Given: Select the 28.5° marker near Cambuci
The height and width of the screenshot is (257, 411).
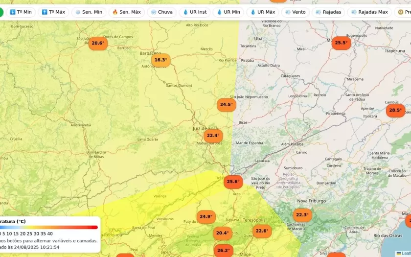Looking at the screenshot, I should point(395,110).
